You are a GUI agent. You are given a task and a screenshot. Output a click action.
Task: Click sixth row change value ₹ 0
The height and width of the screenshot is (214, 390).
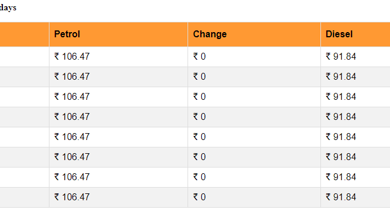(200, 157)
